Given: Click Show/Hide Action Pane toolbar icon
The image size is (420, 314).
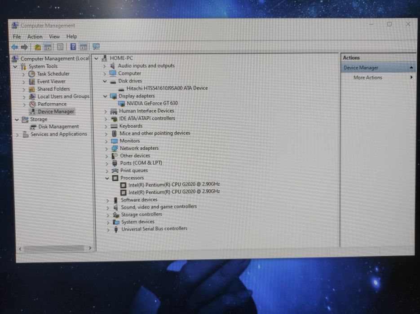Looking at the screenshot, I should [84, 47].
